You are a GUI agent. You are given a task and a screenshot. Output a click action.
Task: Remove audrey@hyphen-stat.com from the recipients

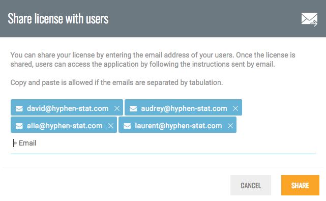tap(235, 108)
